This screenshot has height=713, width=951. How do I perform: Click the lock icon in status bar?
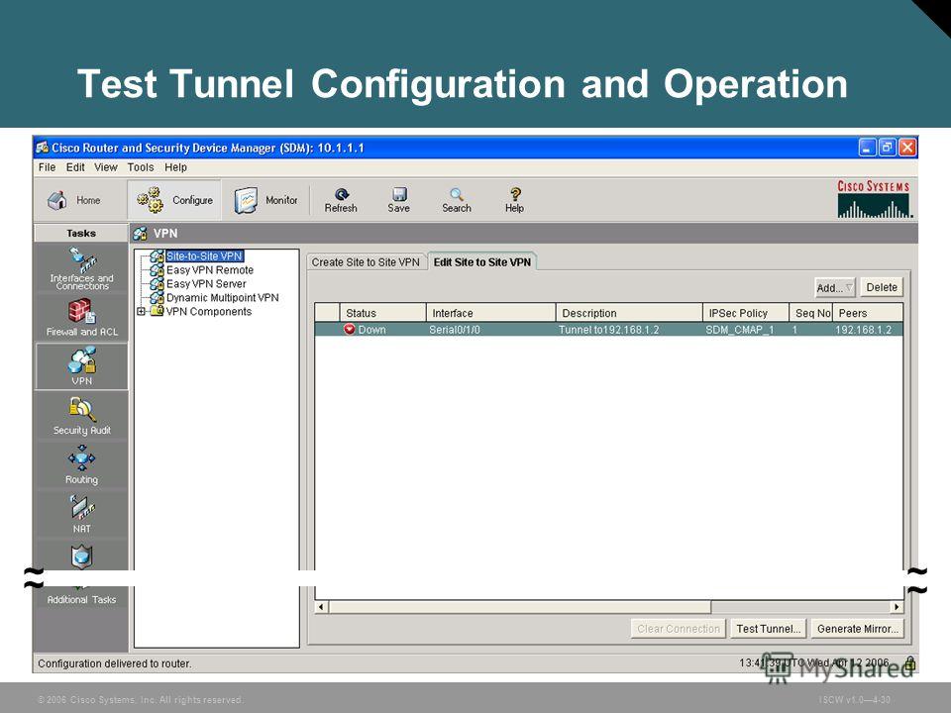click(909, 663)
